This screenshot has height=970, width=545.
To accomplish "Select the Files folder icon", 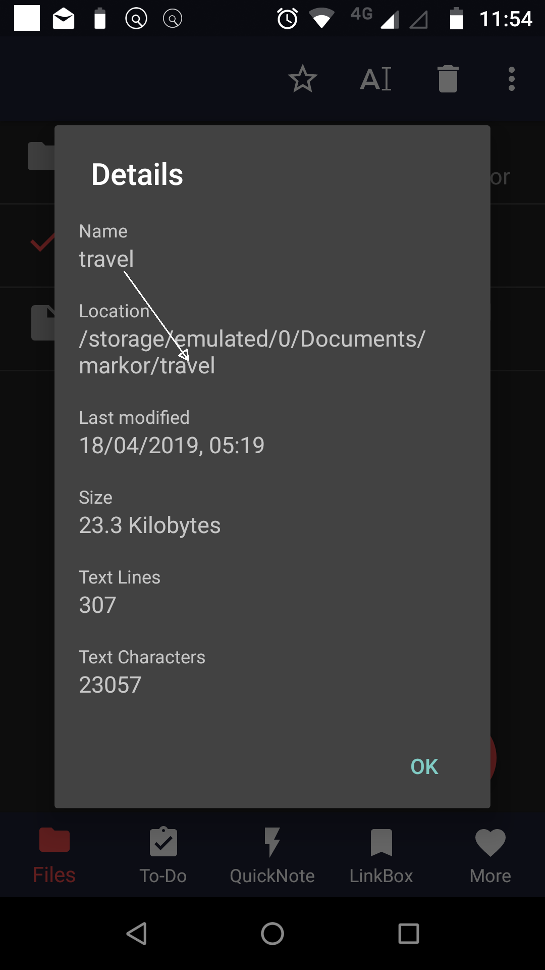I will coord(54,840).
